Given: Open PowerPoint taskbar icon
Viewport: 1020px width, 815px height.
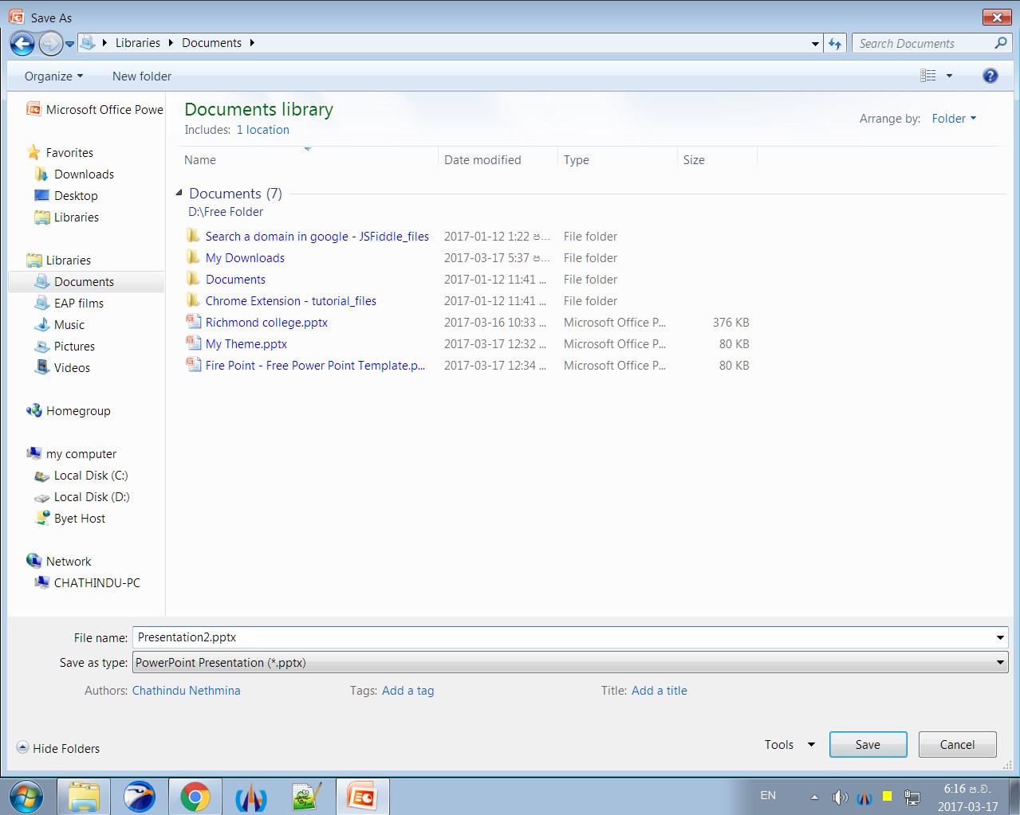Looking at the screenshot, I should (x=362, y=796).
